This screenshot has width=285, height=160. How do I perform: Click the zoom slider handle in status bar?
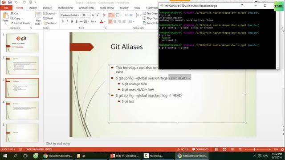tap(254, 149)
